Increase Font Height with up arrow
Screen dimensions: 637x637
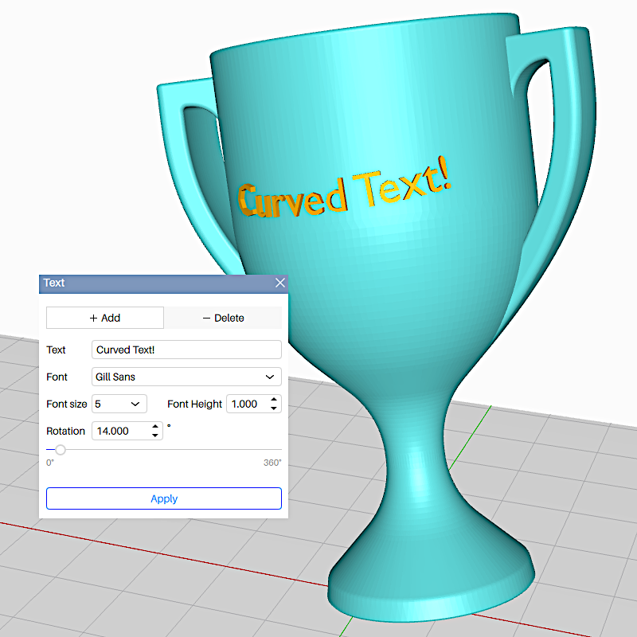[x=274, y=400]
